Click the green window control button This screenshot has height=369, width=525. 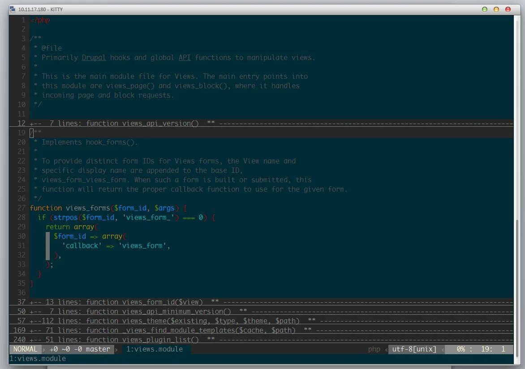pos(485,9)
